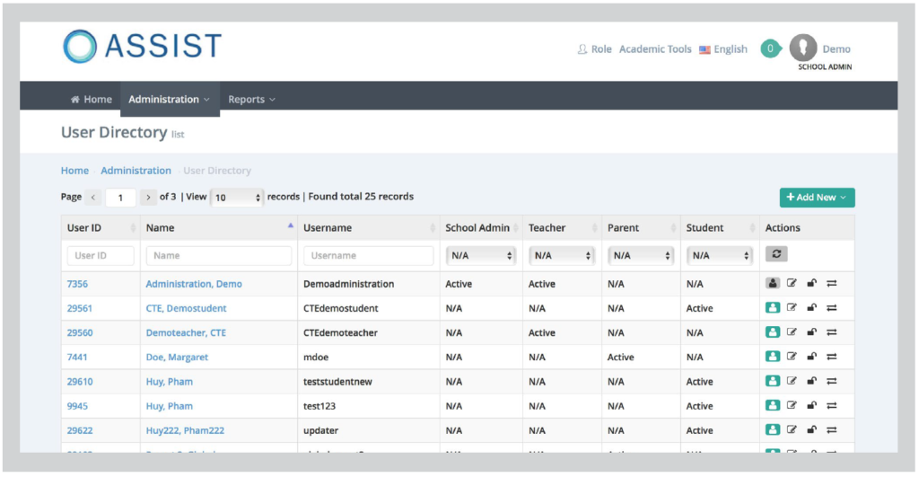The image size is (919, 477).
Task: Click the unlock icon in row 7356
Action: [811, 283]
